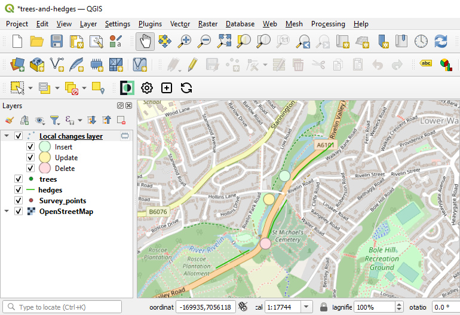The width and height of the screenshot is (460, 315).
Task: Open the scale dropdown
Action: [306, 307]
